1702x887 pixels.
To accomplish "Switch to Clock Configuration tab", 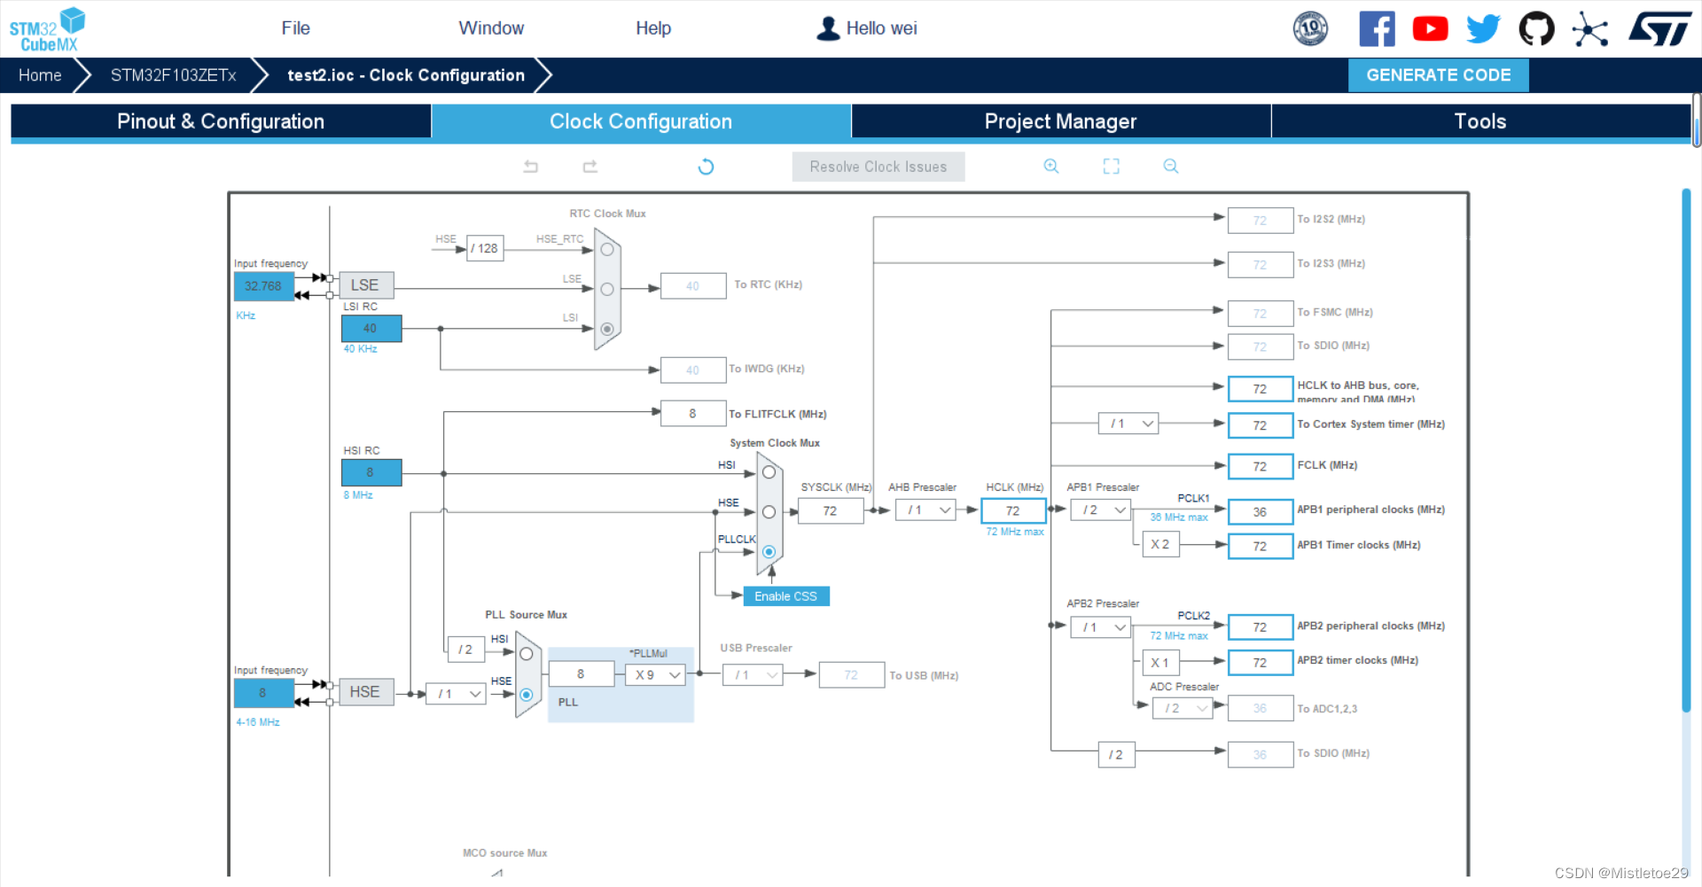I will pos(641,121).
